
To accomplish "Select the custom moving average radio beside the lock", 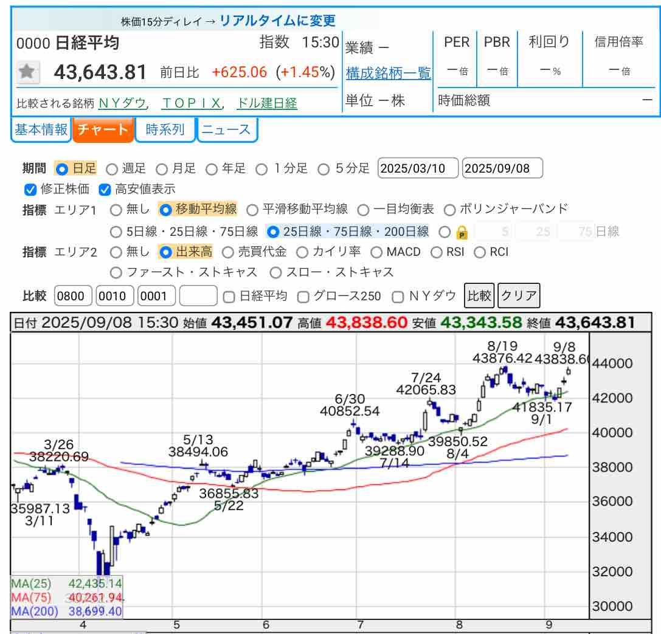I will [x=445, y=232].
